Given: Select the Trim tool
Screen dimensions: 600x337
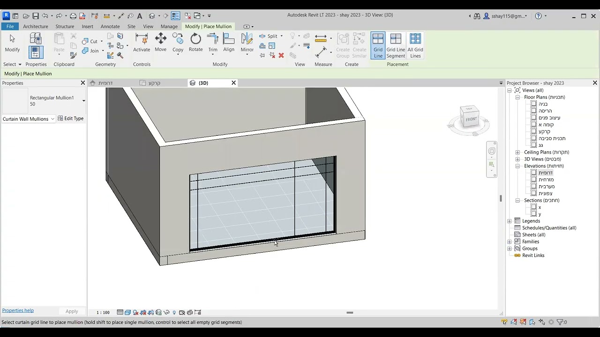Looking at the screenshot, I should (x=213, y=43).
